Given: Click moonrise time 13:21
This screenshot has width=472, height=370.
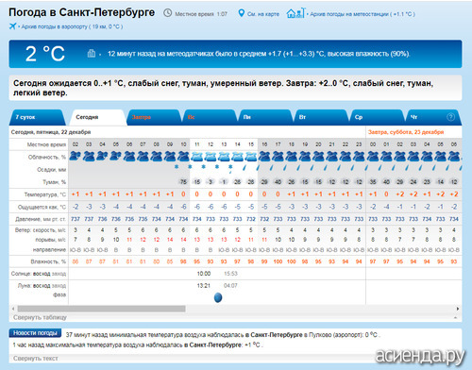Looking at the screenshot, I should (x=204, y=286).
